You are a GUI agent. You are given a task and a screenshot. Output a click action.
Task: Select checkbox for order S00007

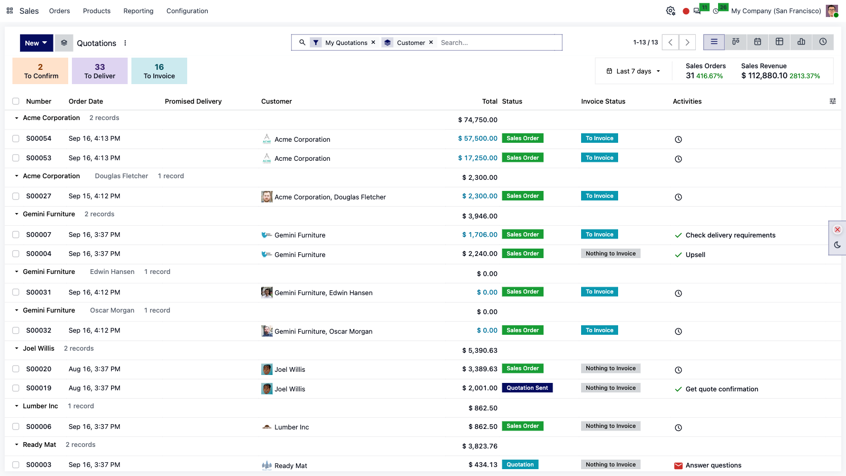coord(16,235)
